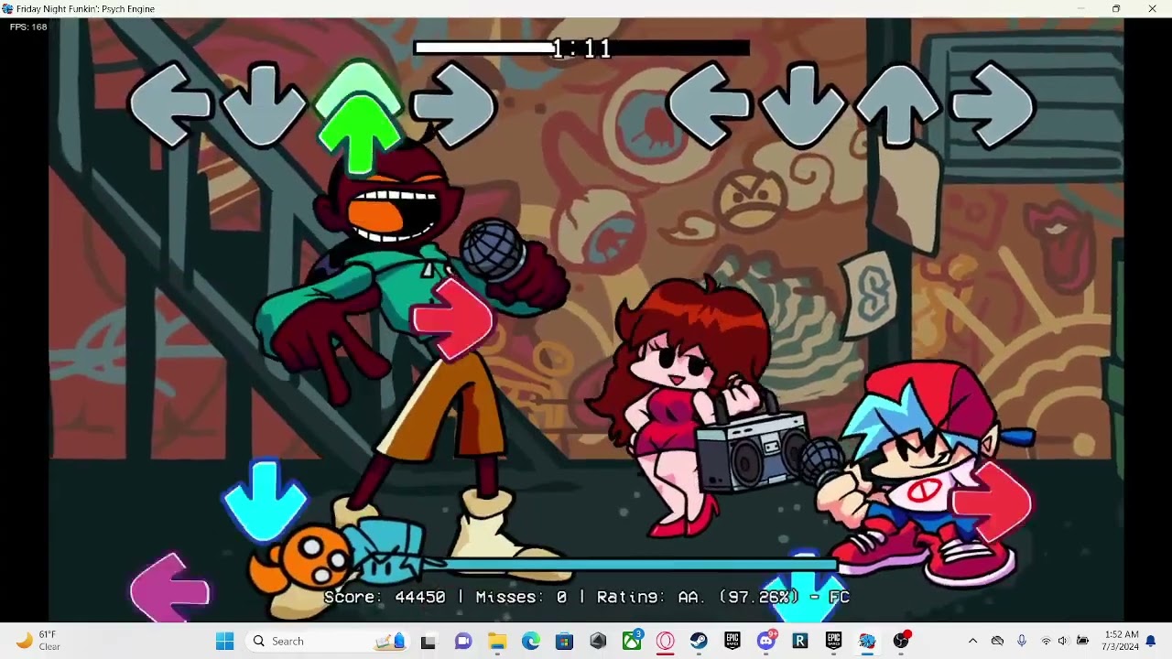Screen dimensions: 1172x659
Task: Click the blue down note in opponent's lane
Action: [265, 502]
